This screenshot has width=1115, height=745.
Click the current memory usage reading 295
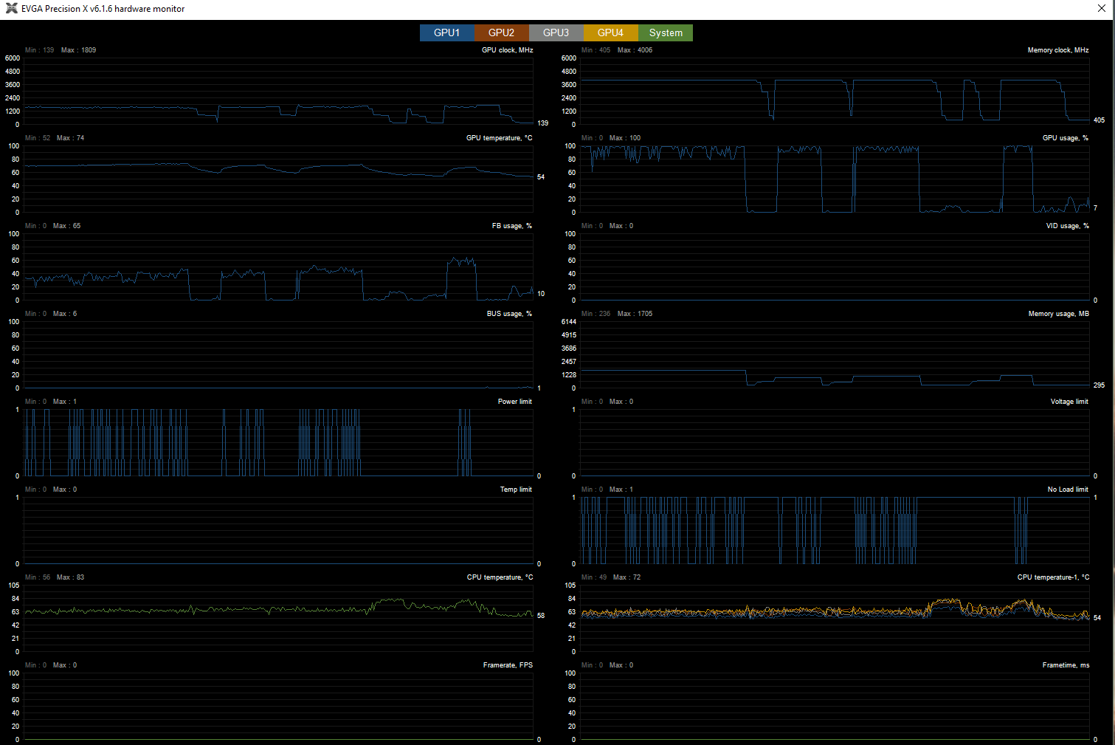point(1099,385)
